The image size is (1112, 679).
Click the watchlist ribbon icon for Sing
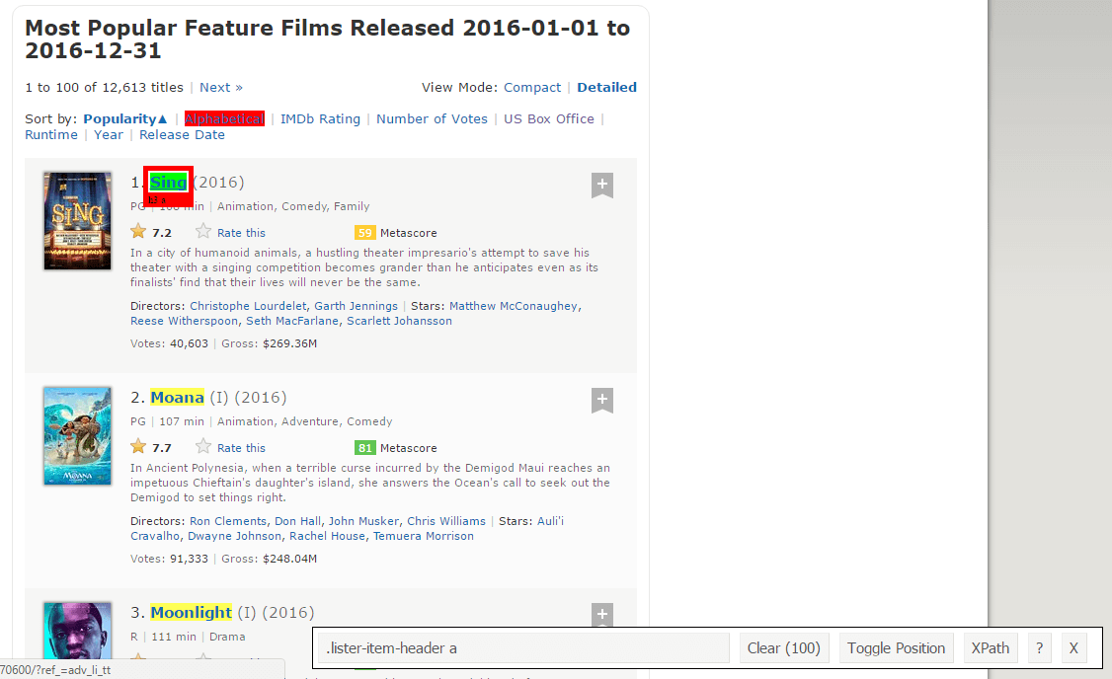click(x=602, y=185)
